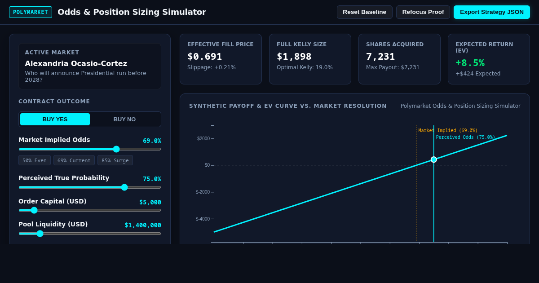Click the Perceived True Probability slider
The image size is (539, 283).
click(x=90, y=187)
